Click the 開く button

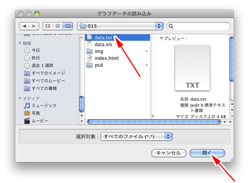coord(207,153)
